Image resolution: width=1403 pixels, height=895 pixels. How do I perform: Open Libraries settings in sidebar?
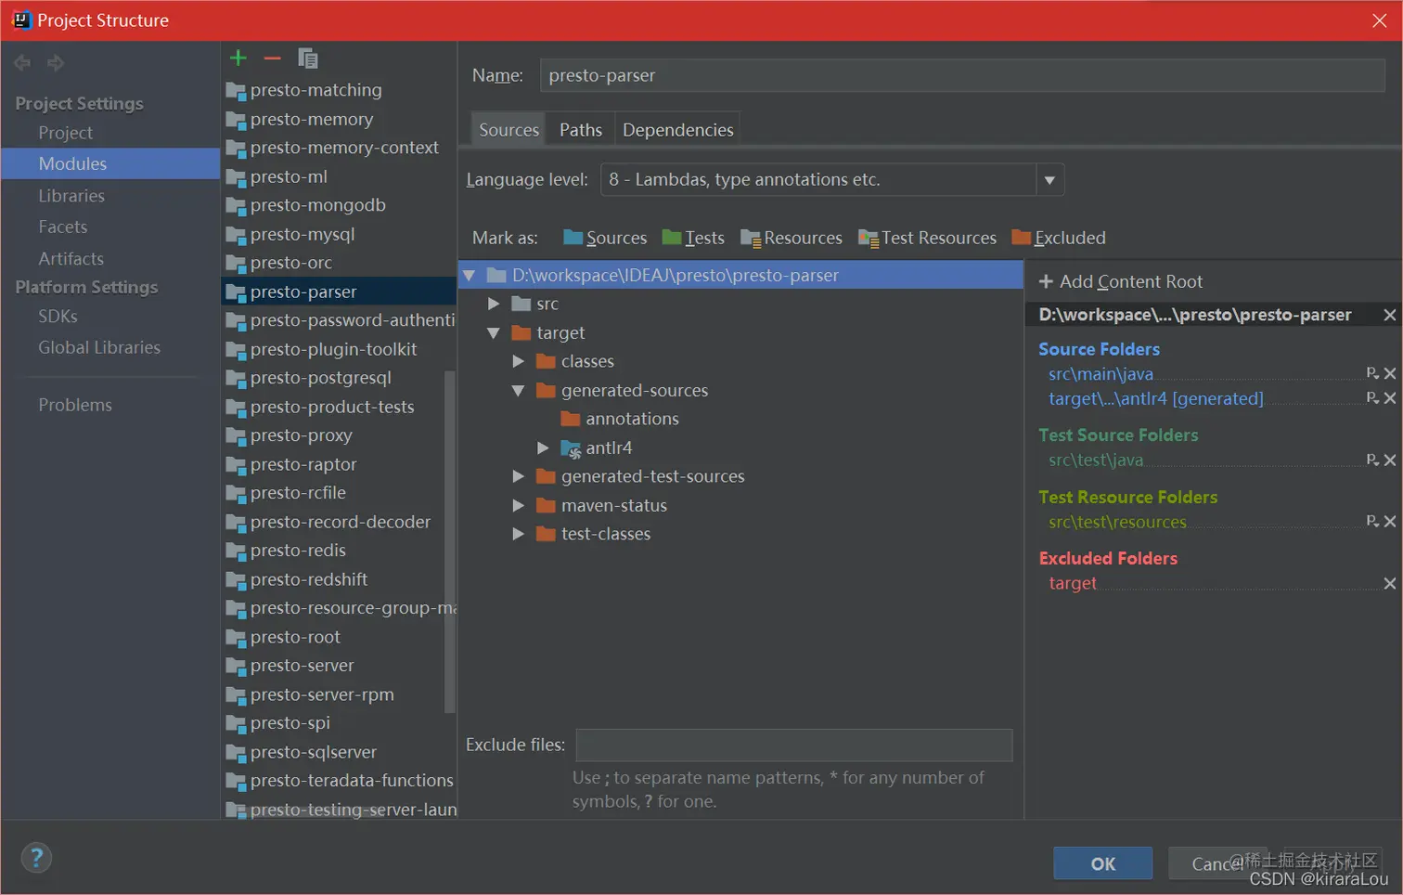click(x=71, y=196)
